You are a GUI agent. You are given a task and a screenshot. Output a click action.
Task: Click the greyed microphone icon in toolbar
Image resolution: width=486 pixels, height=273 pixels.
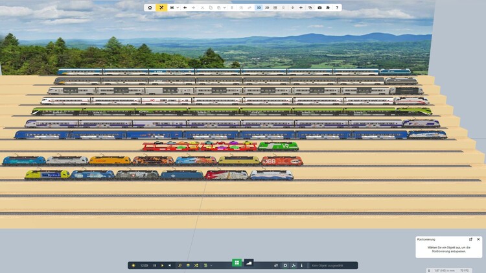click(283, 7)
